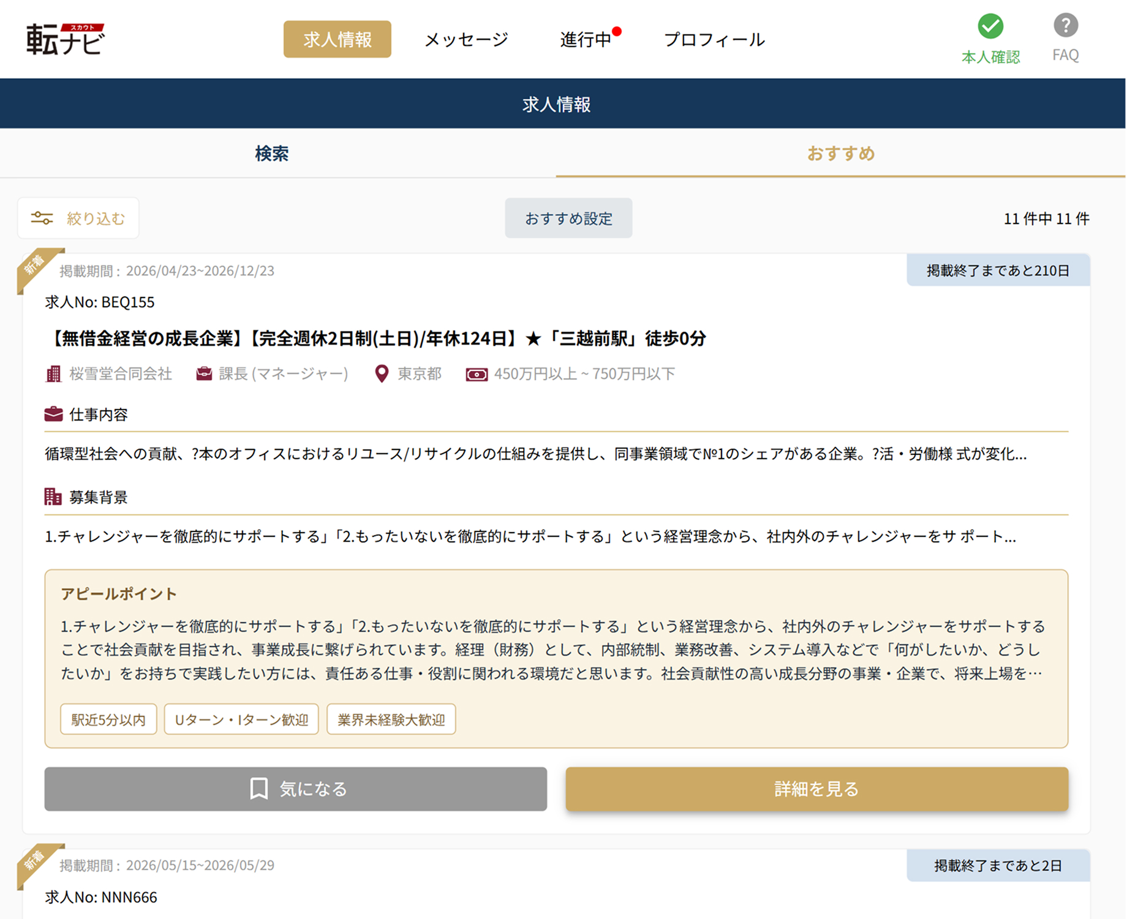Open the FAQ question mark icon
Image resolution: width=1127 pixels, height=919 pixels.
tap(1065, 25)
